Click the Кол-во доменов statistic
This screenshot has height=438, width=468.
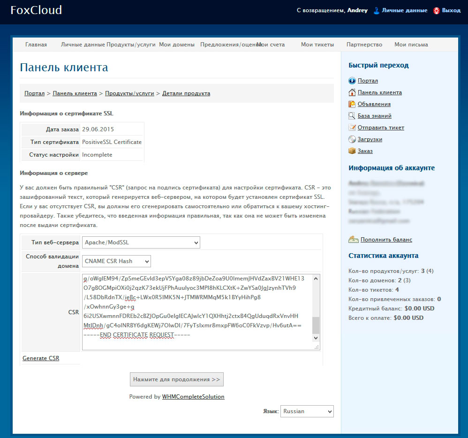(379, 280)
